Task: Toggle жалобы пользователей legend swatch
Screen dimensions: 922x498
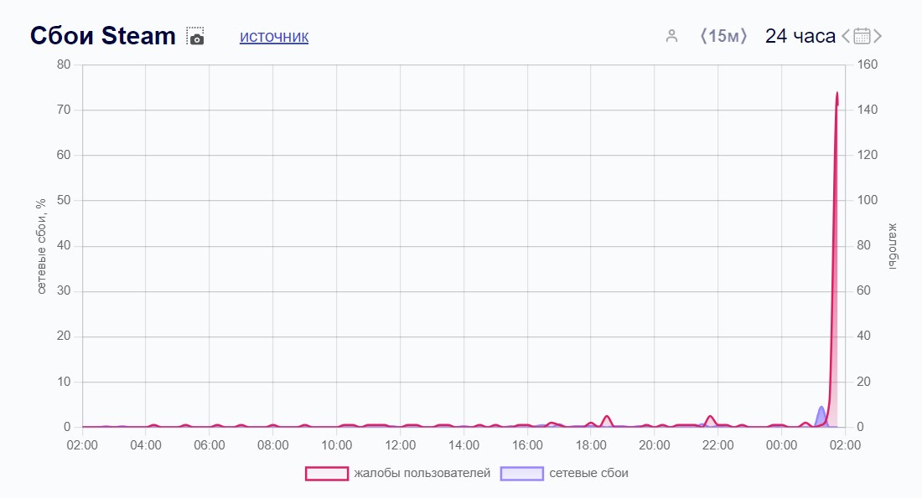Action: 327,474
